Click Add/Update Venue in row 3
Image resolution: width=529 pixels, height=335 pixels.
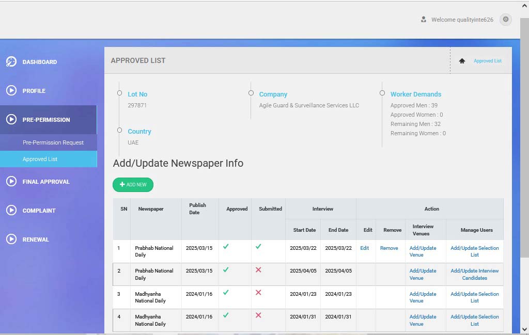point(423,297)
